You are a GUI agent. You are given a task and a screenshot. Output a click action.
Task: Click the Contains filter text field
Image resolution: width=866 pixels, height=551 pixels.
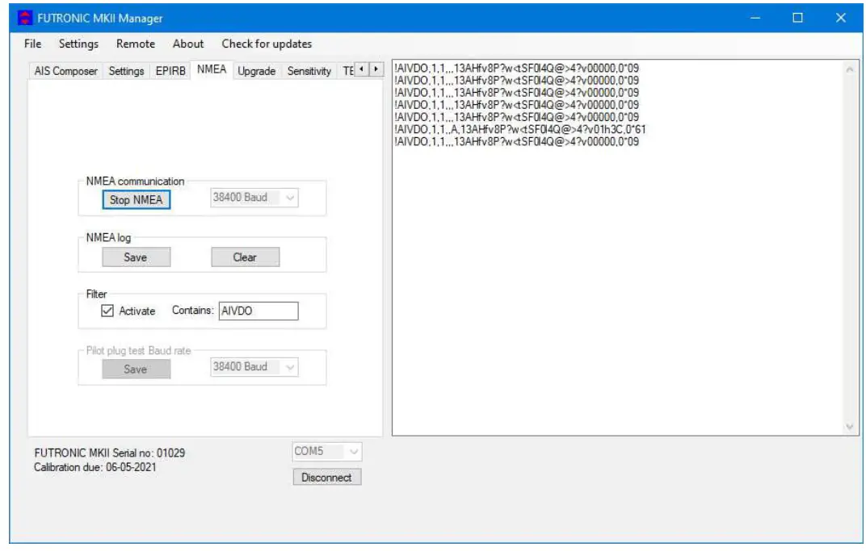coord(259,311)
